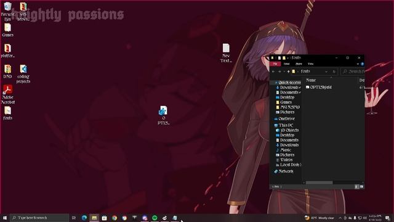This screenshot has height=222, width=394.
Task: Select the OPTISigne font file in Explorer
Action: (x=319, y=87)
